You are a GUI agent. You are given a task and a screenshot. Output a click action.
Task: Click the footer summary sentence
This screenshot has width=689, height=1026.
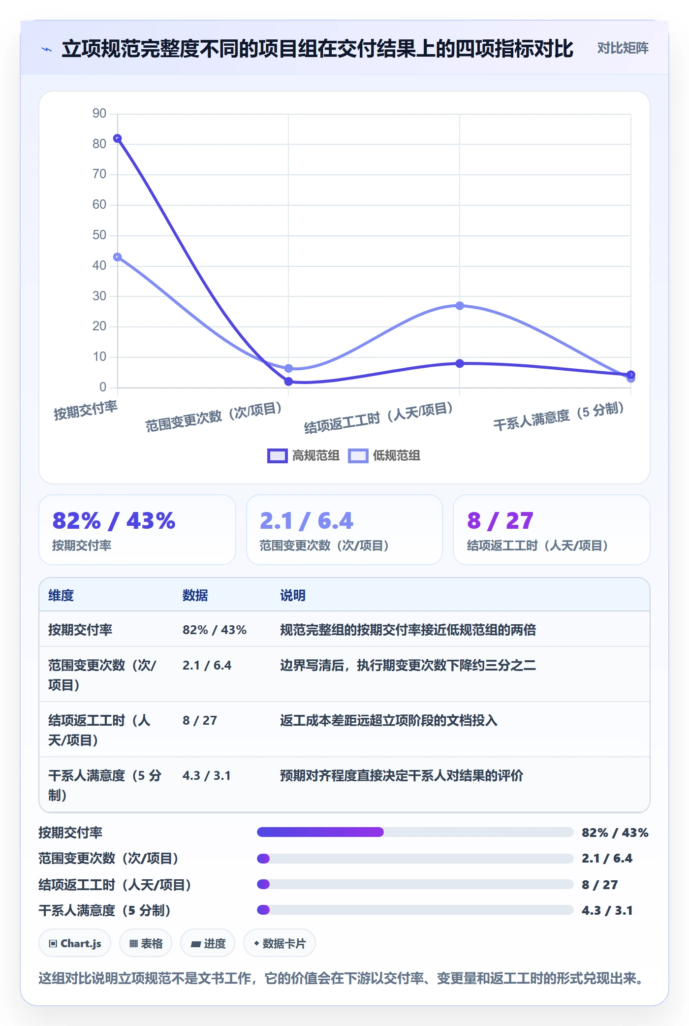click(343, 978)
